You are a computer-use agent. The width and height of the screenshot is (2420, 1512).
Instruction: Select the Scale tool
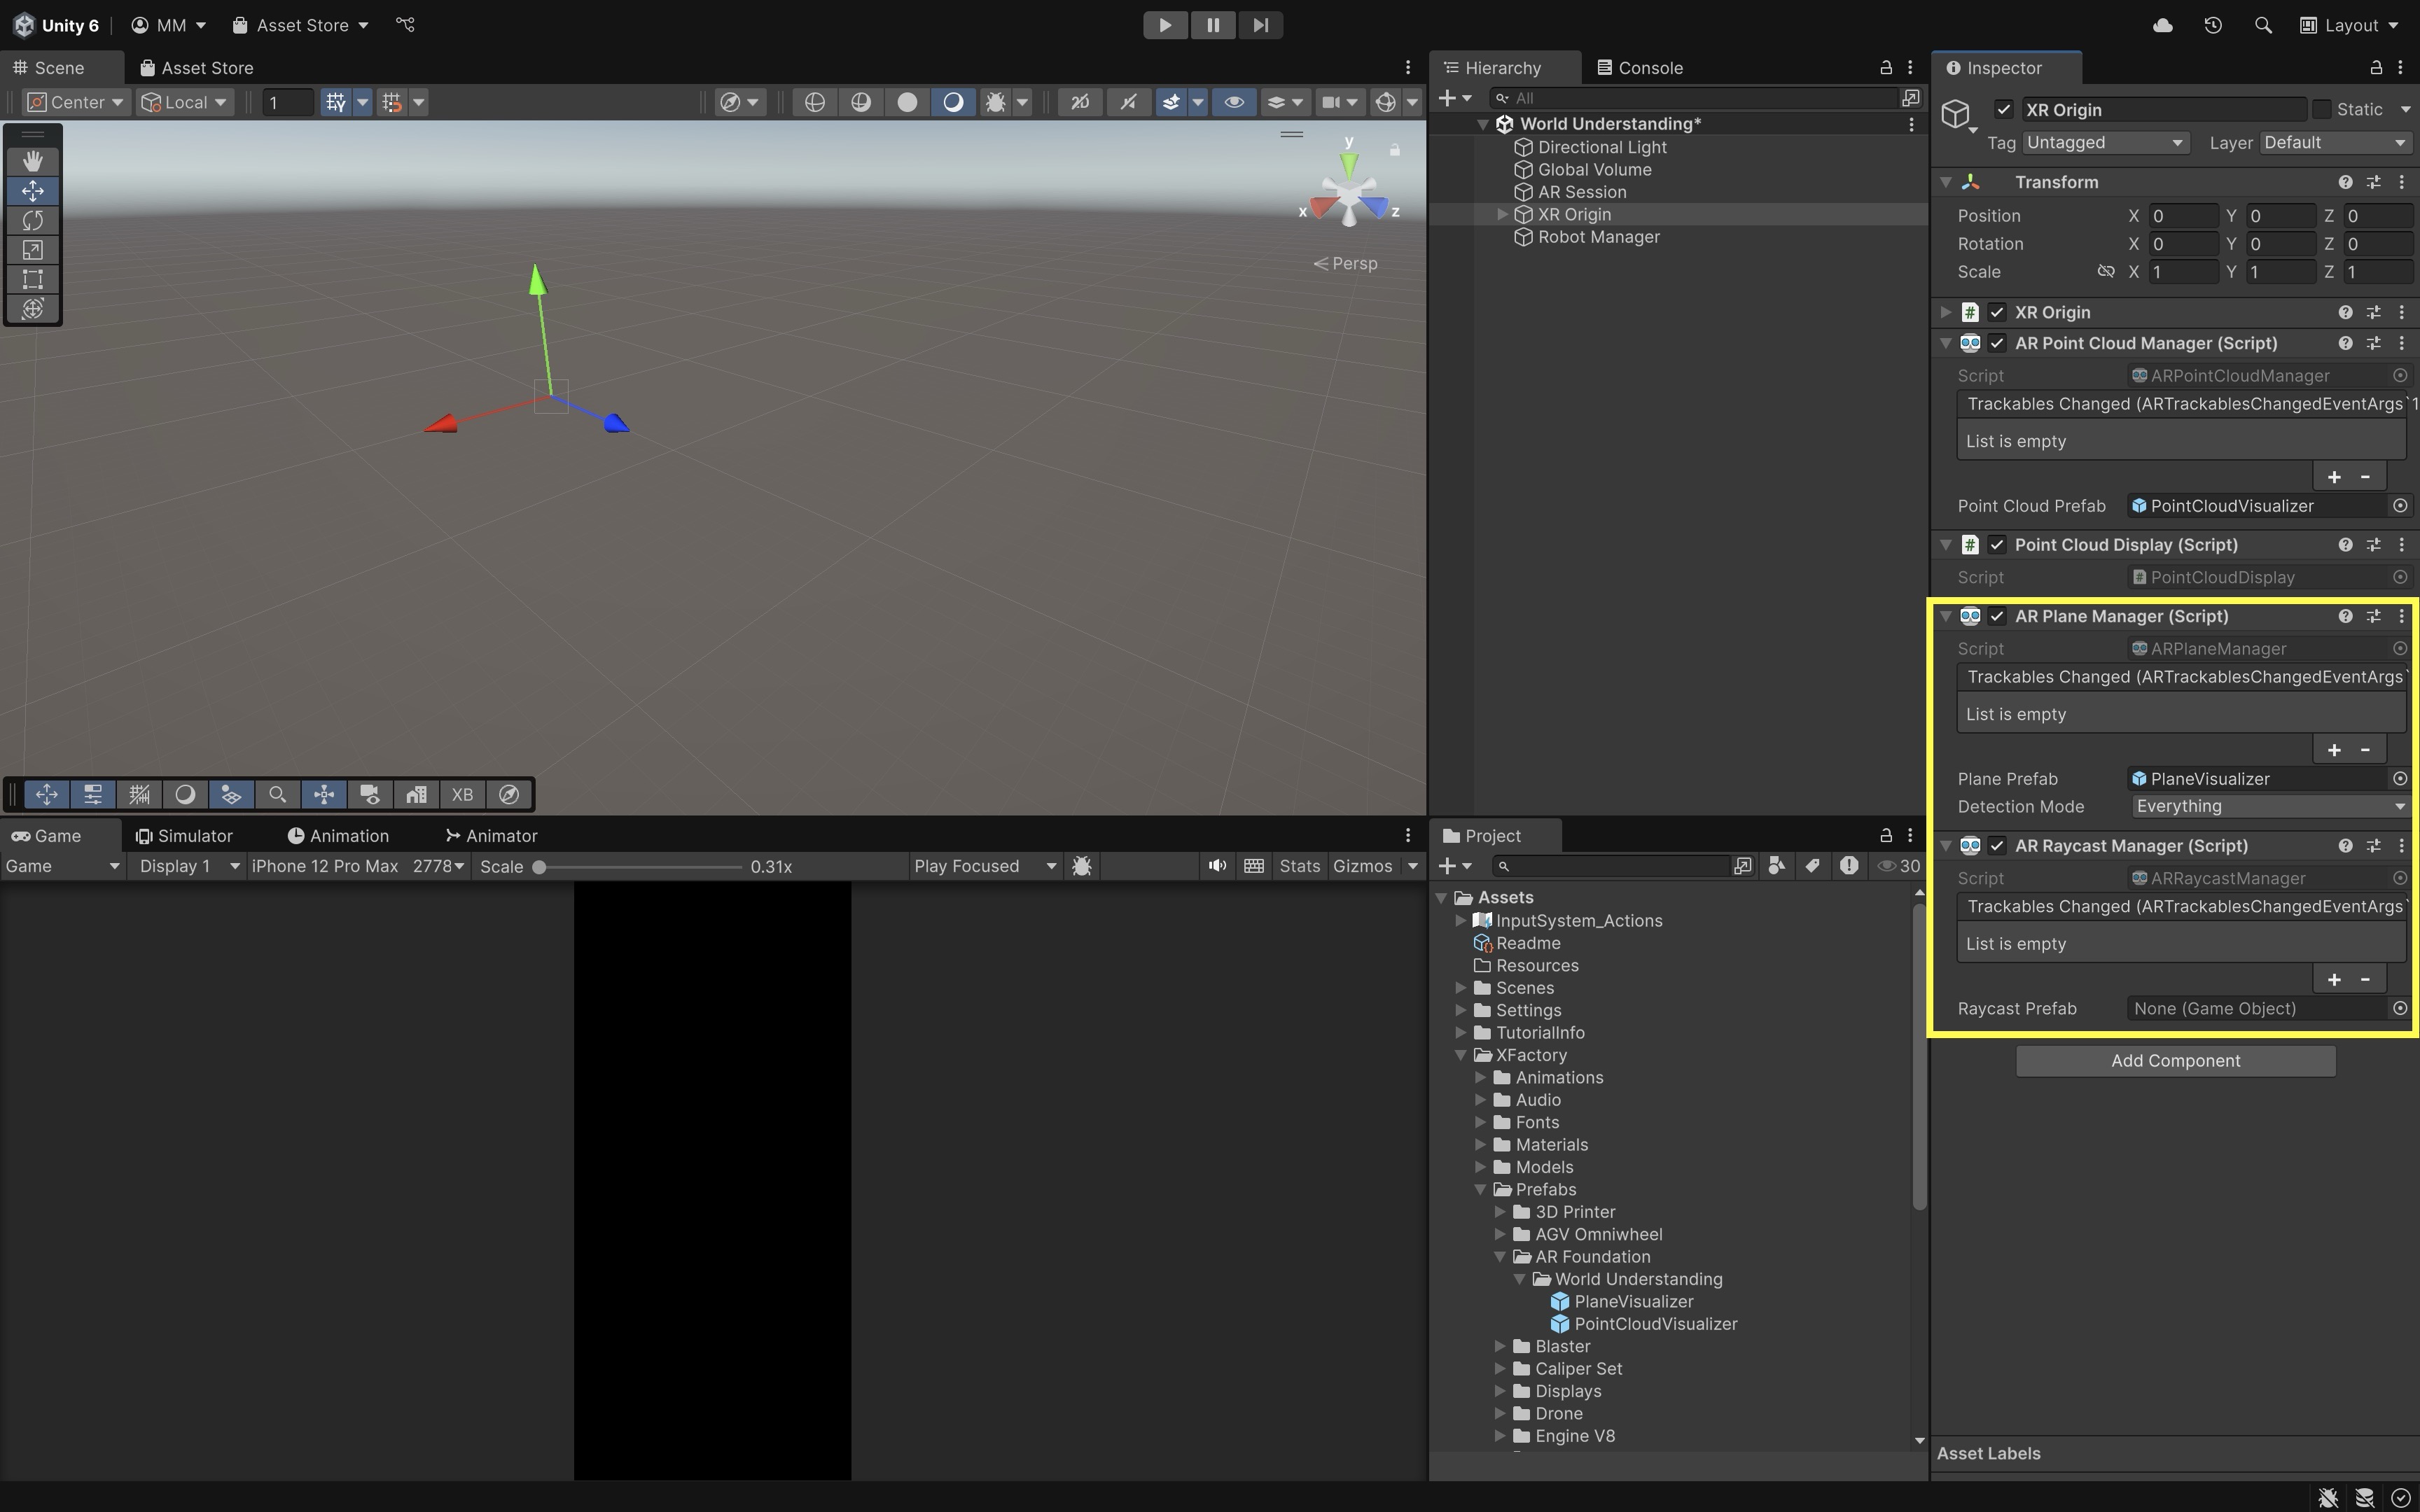pos(32,250)
